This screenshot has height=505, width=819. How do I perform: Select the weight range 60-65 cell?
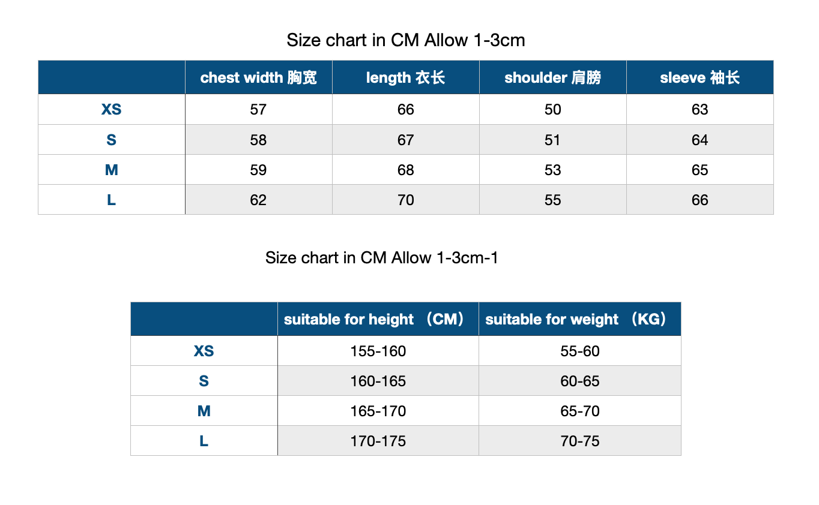click(580, 381)
